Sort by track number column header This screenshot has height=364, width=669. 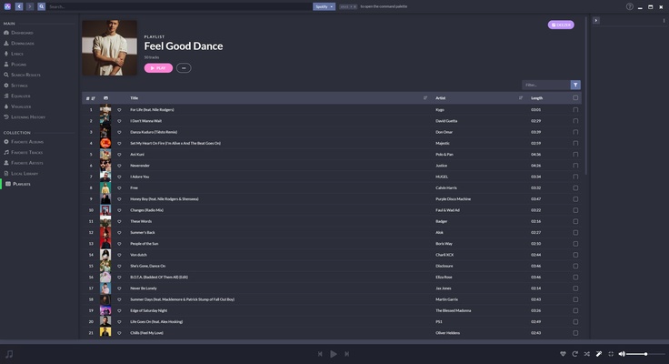point(91,98)
